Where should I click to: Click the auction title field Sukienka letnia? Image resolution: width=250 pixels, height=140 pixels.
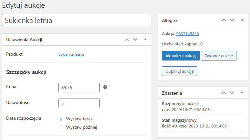(x=76, y=20)
